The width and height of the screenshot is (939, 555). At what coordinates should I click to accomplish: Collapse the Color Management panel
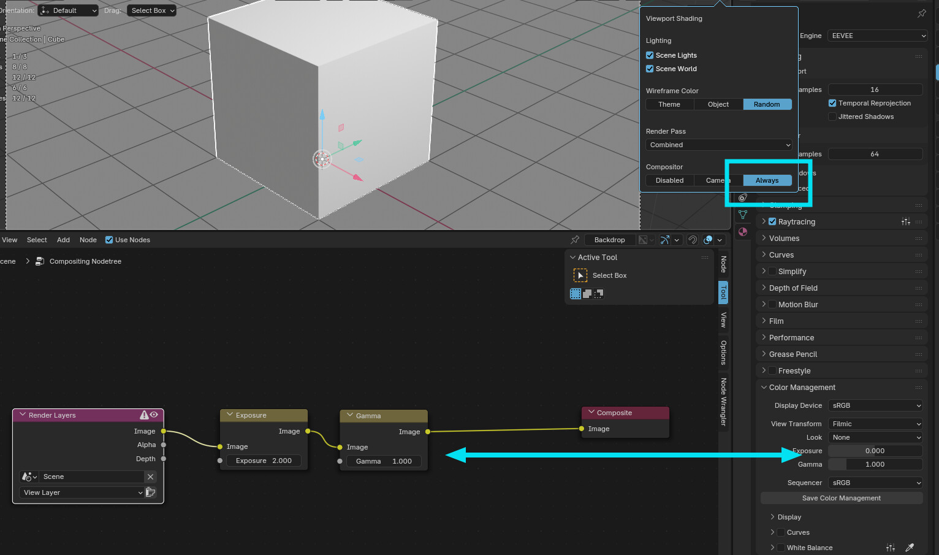[x=802, y=388]
